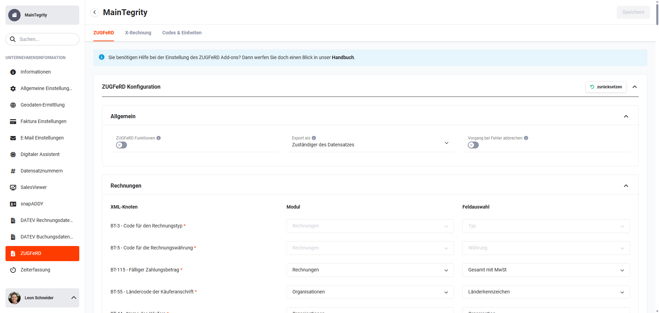Click the card icon for Faktura Einstellungen
The width and height of the screenshot is (659, 313).
point(13,122)
